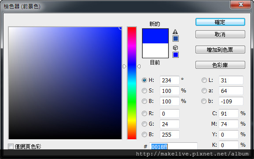Screen dimensions: 254x159
Task: Click the 確定 button
Action: 220,22
